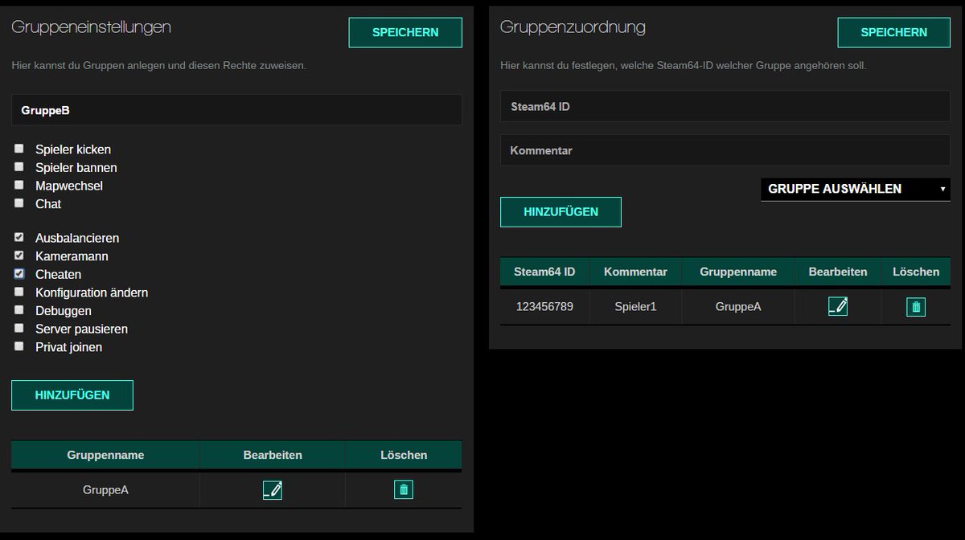Enable the Spieler bannen permission
The height and width of the screenshot is (540, 965).
coord(18,166)
